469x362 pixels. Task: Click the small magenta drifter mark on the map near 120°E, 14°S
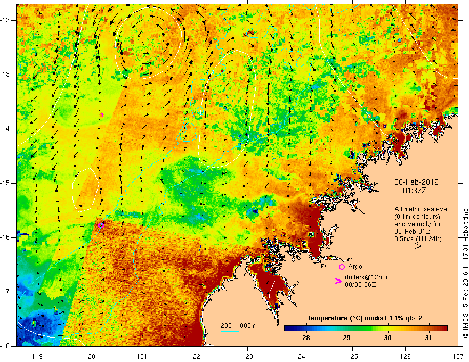click(102, 114)
